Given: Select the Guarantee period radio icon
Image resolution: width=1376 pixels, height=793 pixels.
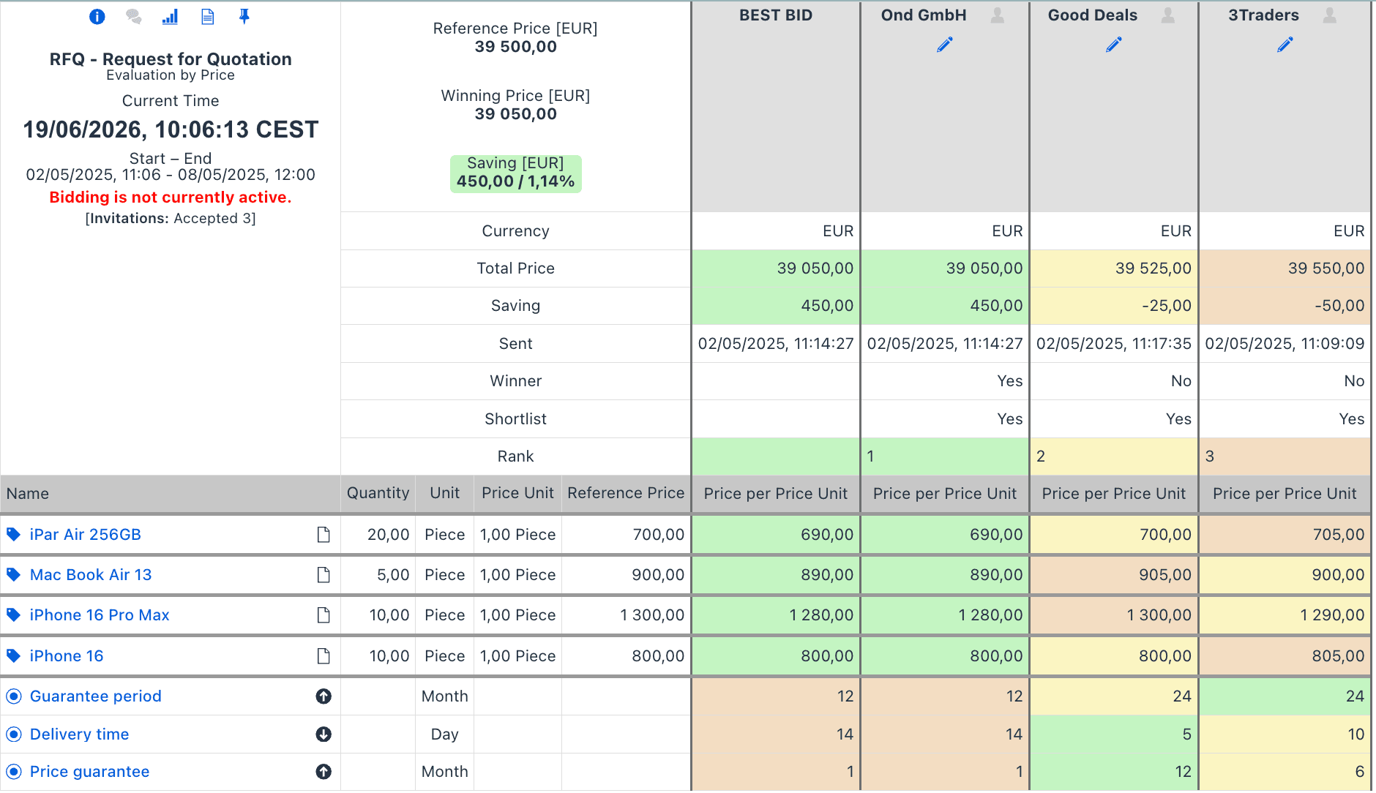Looking at the screenshot, I should click(x=13, y=696).
